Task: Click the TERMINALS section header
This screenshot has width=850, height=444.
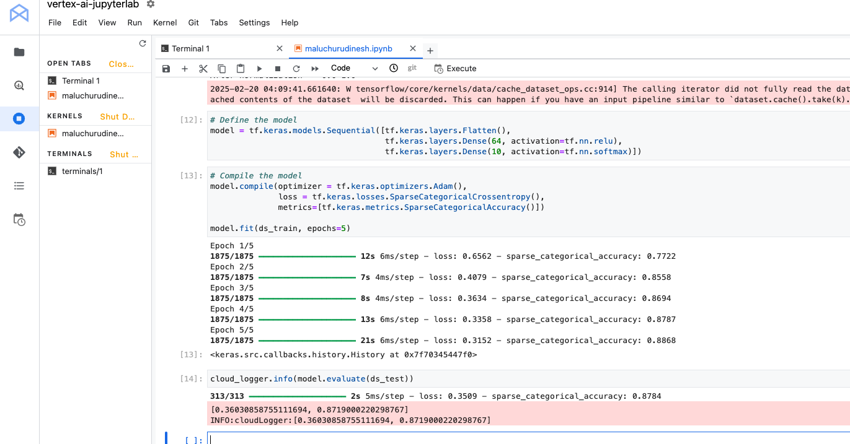Action: 69,154
